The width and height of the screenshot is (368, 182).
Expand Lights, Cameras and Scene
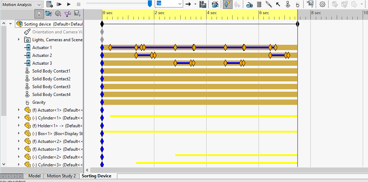19,40
